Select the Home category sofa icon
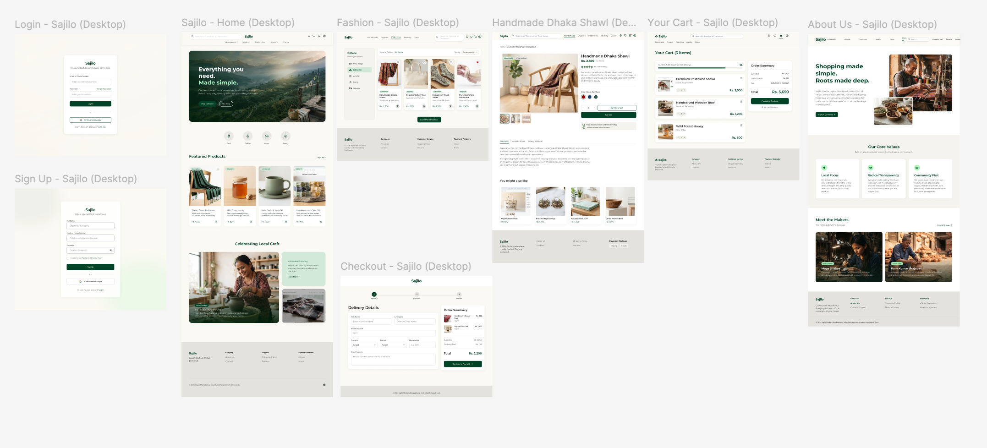 267,136
